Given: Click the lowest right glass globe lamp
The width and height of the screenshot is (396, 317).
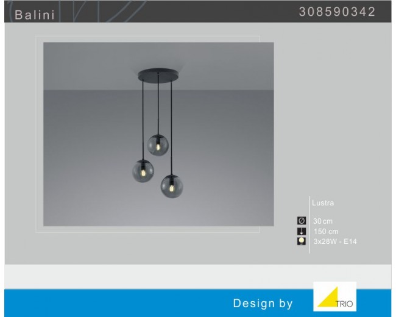Looking at the screenshot, I should pos(172,185).
